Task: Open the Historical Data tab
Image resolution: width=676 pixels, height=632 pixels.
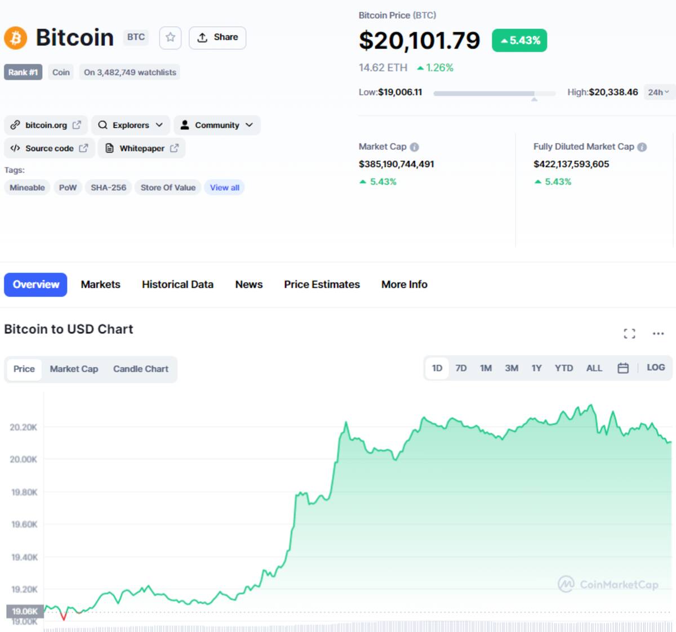Action: (x=177, y=285)
